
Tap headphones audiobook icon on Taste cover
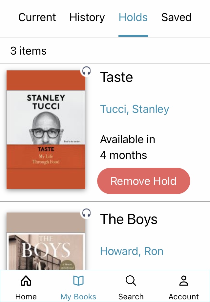86,71
